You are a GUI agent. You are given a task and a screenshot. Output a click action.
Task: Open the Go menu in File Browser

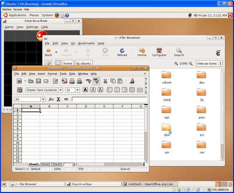coord(73,43)
